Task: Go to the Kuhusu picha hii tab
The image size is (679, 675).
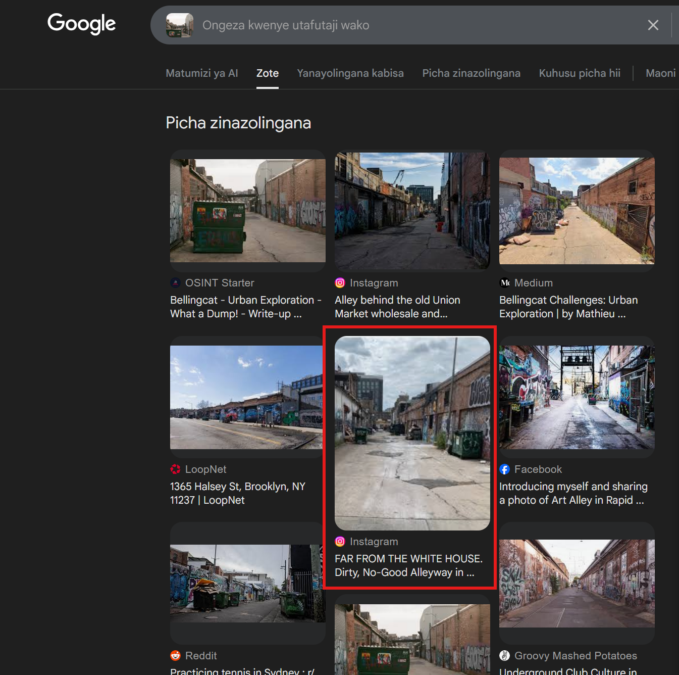Action: tap(579, 73)
